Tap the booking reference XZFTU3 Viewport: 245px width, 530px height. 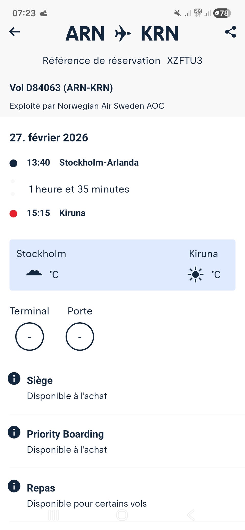185,61
